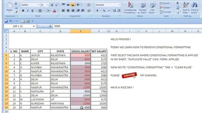Image resolution: width=202 pixels, height=113 pixels.
Task: Click the Comma Style icon
Action: click(109, 11)
